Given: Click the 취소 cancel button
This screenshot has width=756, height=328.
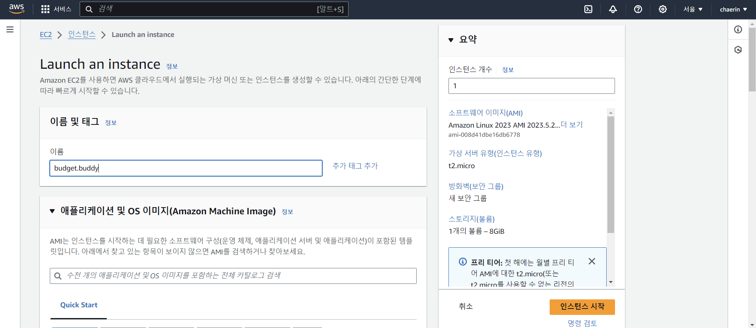Looking at the screenshot, I should point(466,307).
